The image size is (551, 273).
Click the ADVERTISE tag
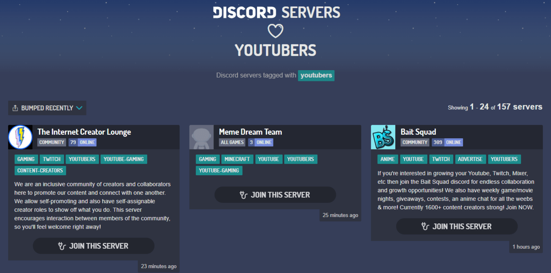(x=470, y=159)
